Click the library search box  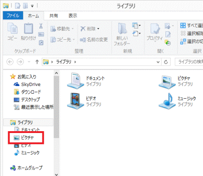coord(189,62)
